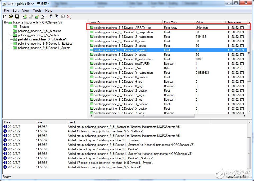
Task: Open the File menu
Action: (x=6, y=11)
